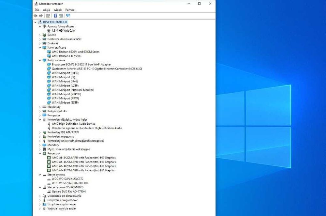Open the Help toolbar icon with question mark
Image resolution: width=326 pixels, height=216 pixels.
coord(55,16)
